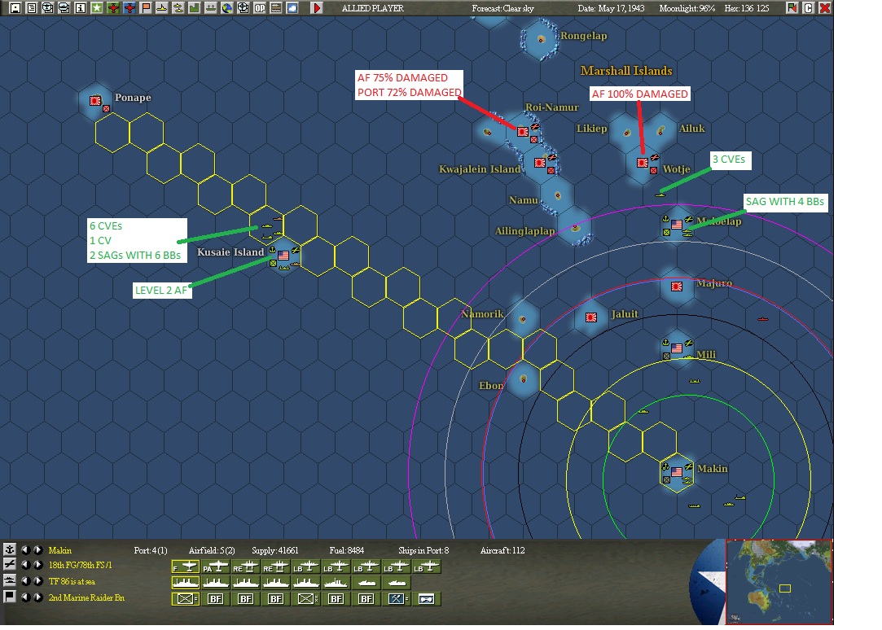Image resolution: width=882 pixels, height=630 pixels.
Task: Select red plane on green background icon
Action: tap(113, 8)
